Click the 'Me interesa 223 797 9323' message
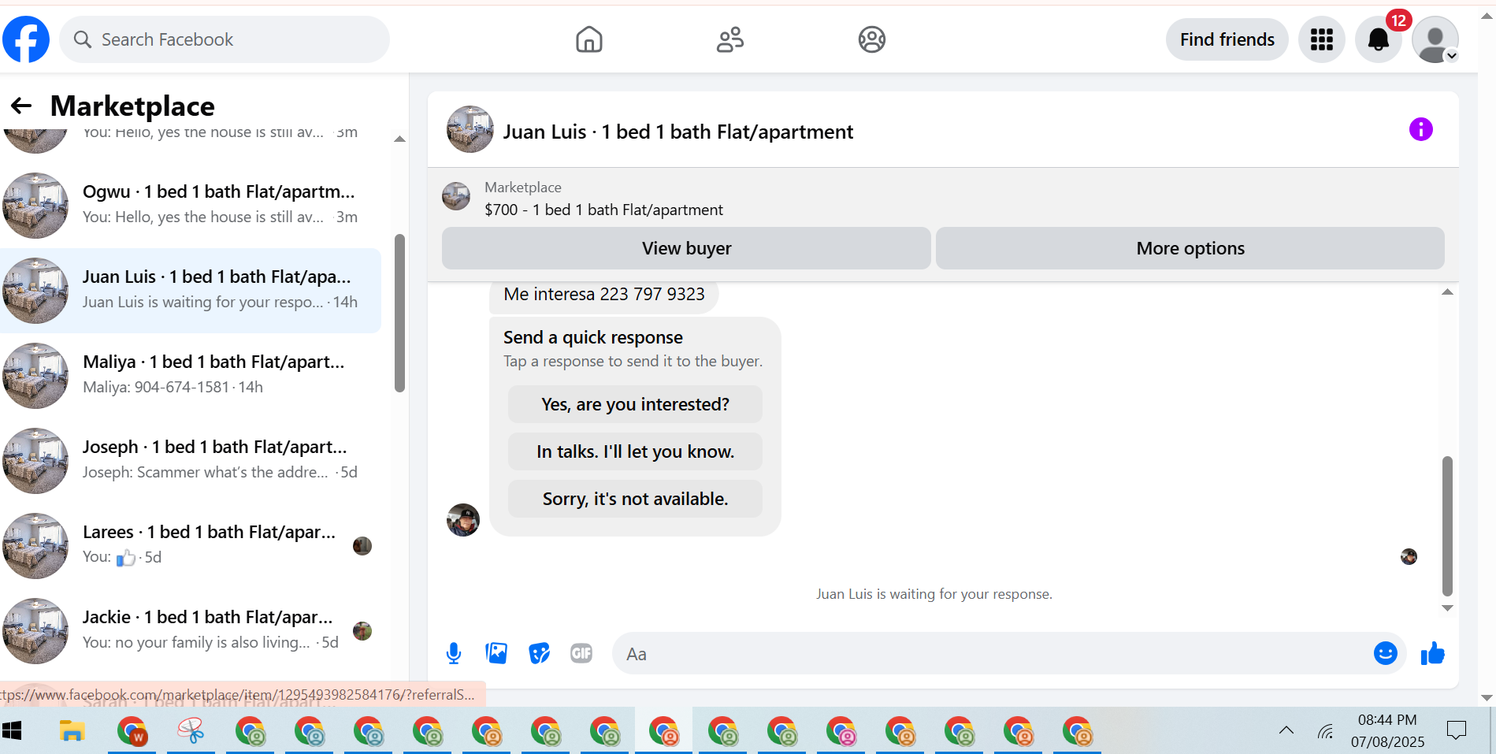Image resolution: width=1496 pixels, height=754 pixels. (x=604, y=294)
